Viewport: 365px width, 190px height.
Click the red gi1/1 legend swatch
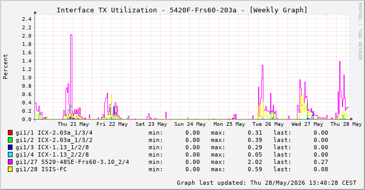pos(10,133)
